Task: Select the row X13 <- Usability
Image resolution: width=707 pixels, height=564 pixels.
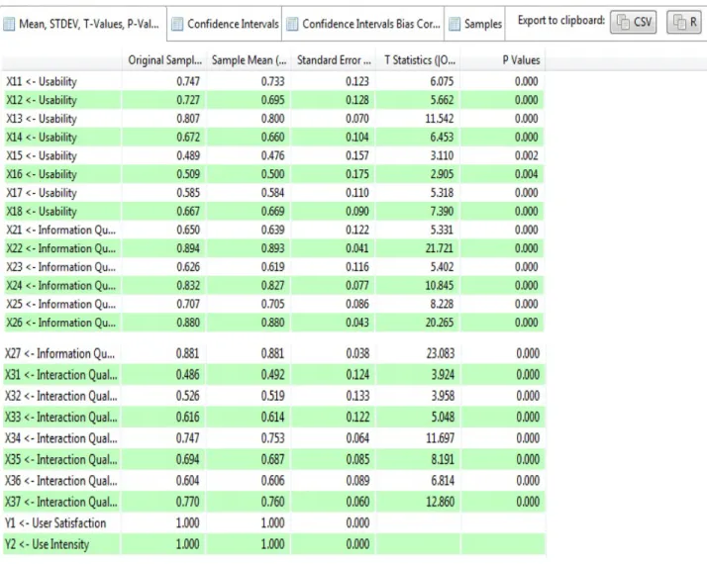Action: pyautogui.click(x=273, y=119)
